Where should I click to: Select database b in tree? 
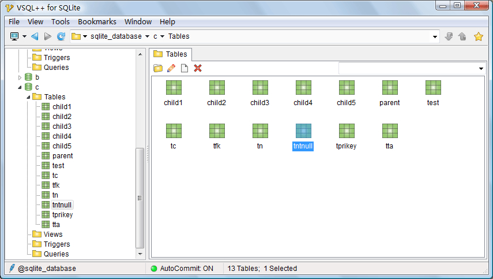37,77
